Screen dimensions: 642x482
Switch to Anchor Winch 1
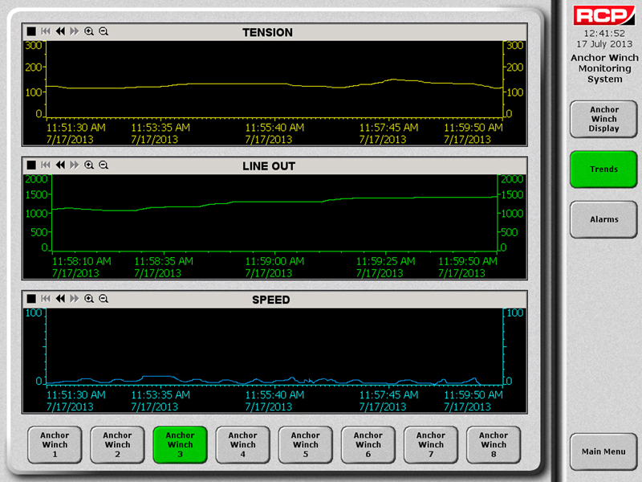55,444
